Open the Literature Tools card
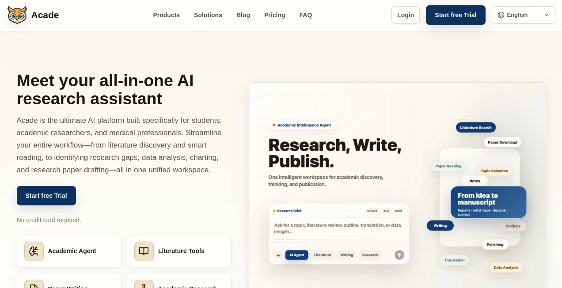Screen dimensions: 562x288 point(179,251)
